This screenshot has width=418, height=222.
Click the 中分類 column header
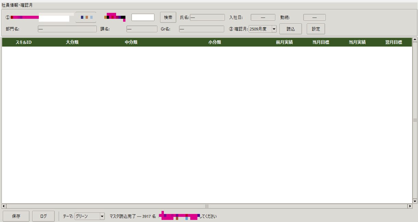click(x=131, y=42)
